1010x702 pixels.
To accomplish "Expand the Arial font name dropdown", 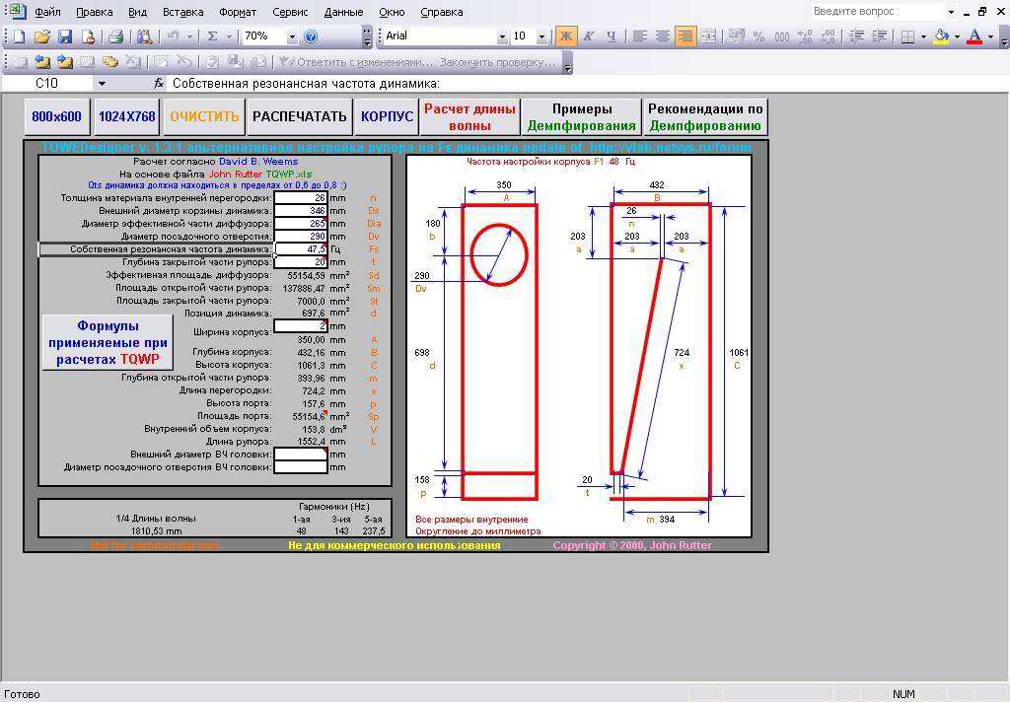I will click(502, 36).
